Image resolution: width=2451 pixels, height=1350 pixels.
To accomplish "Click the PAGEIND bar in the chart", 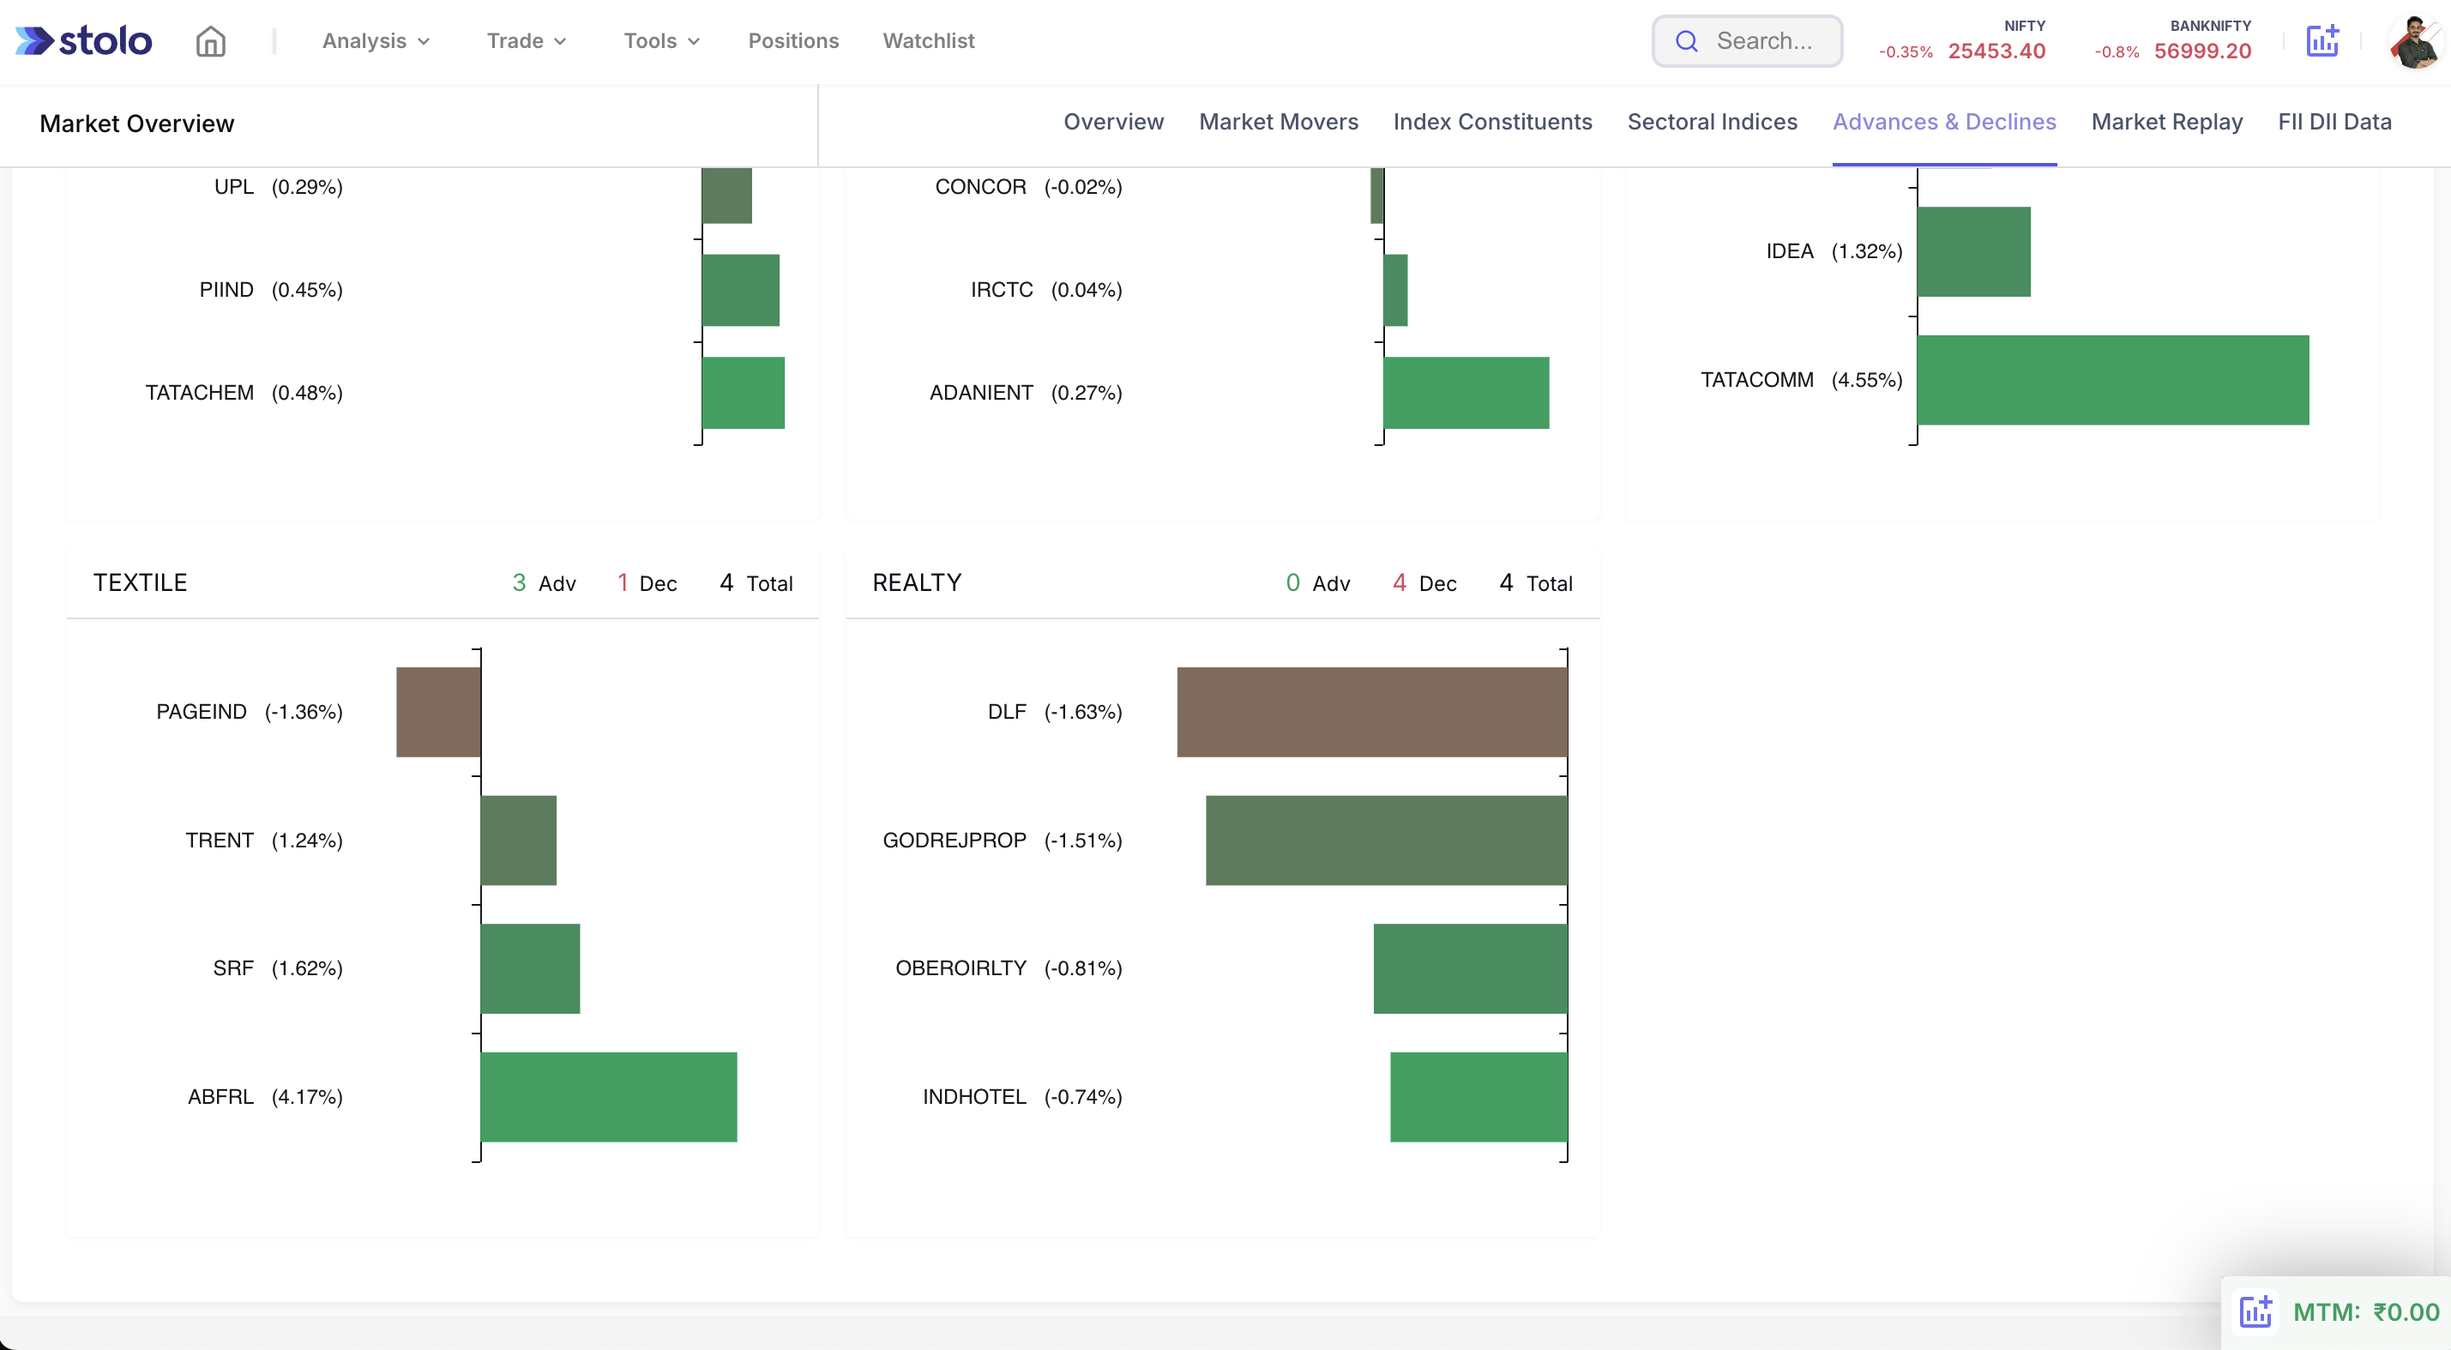I will click(438, 712).
